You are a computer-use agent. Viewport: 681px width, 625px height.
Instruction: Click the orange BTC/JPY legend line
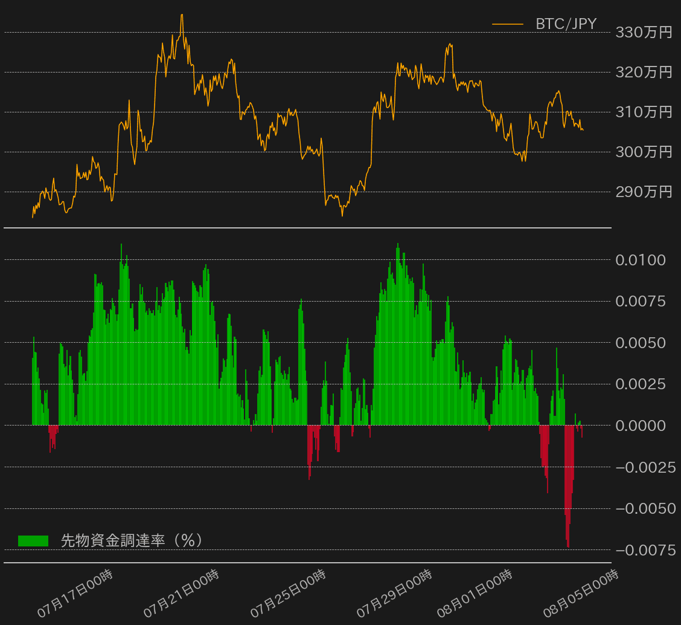click(x=507, y=24)
